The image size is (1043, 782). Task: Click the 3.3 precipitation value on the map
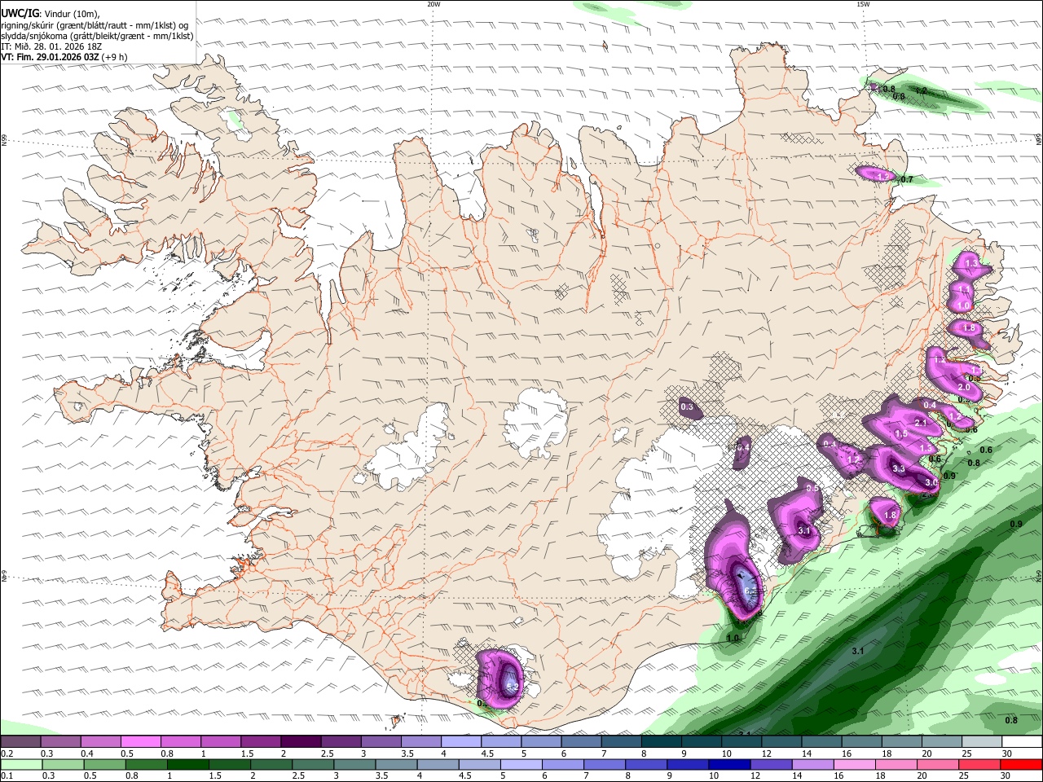[899, 469]
